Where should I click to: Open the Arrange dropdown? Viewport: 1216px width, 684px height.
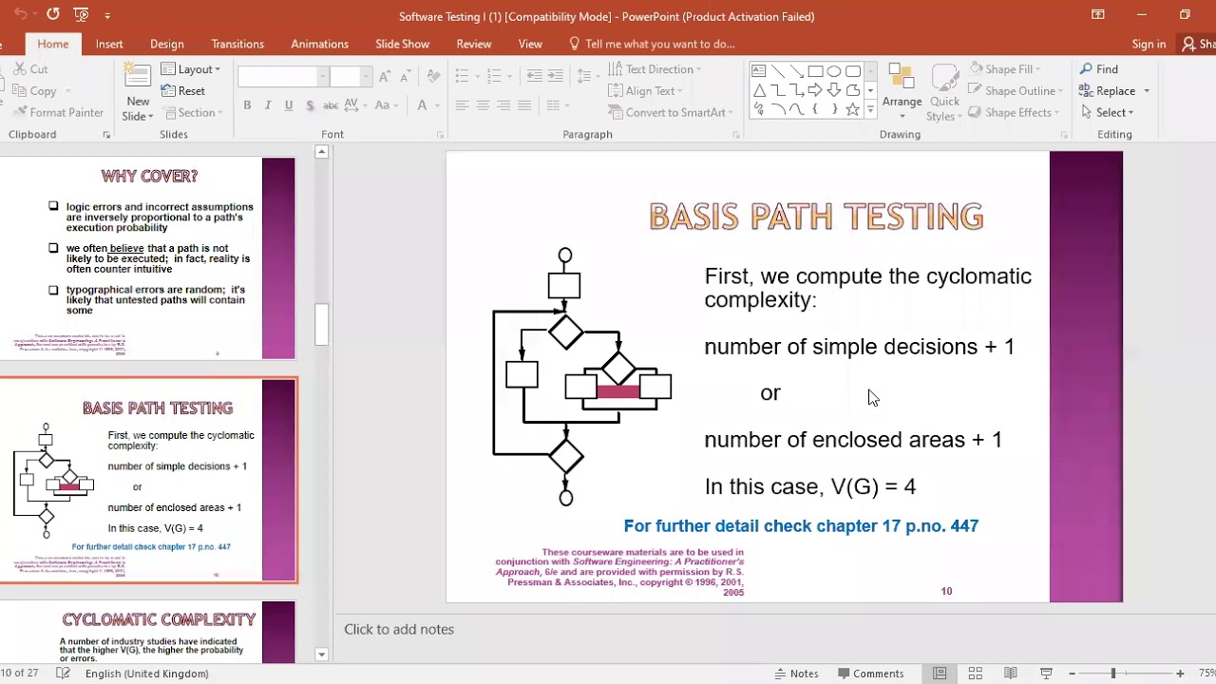[902, 91]
